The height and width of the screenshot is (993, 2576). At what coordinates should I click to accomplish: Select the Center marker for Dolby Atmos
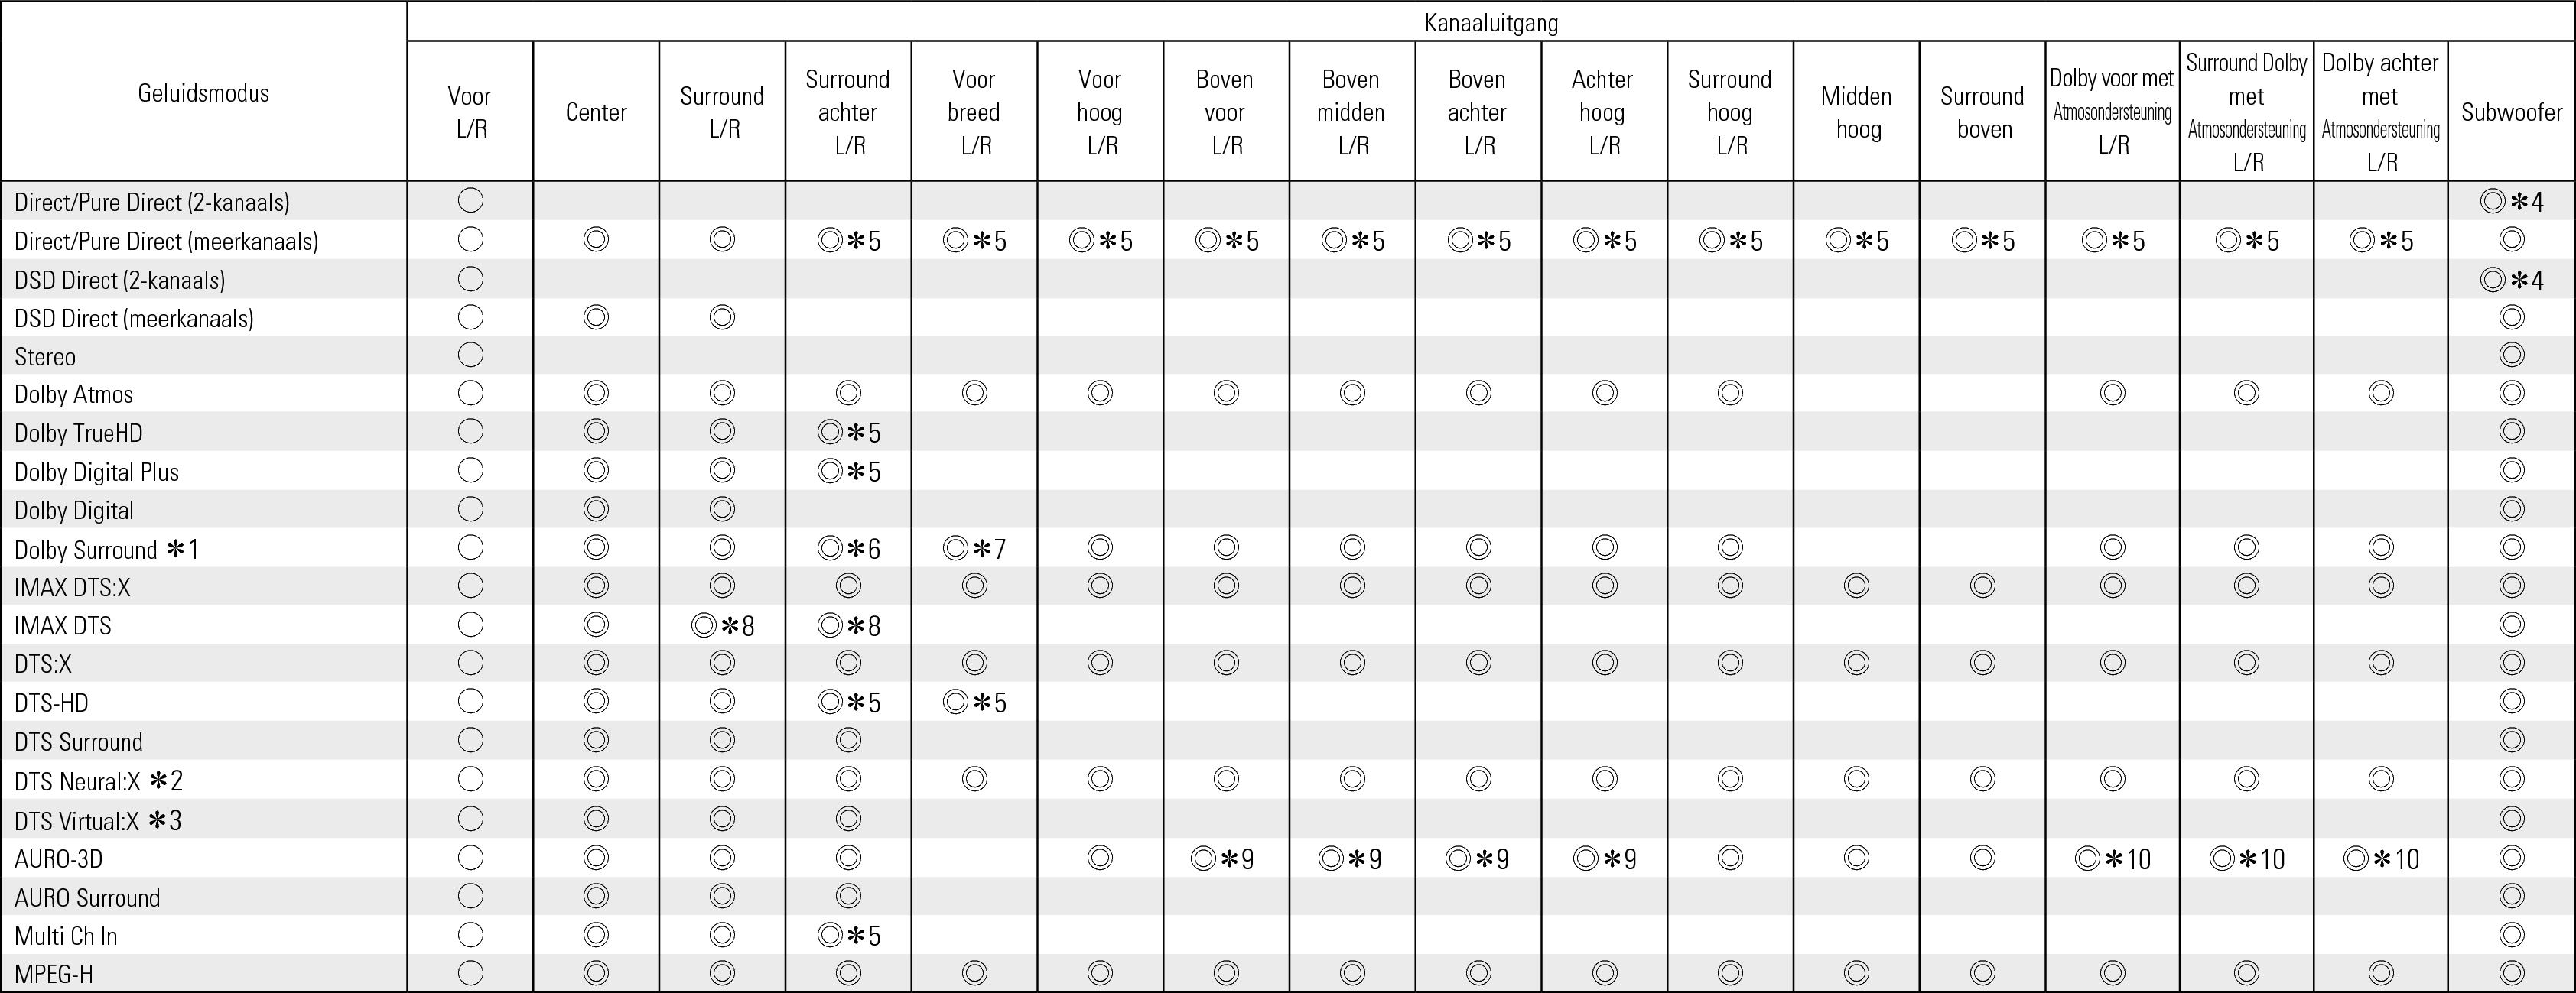596,394
